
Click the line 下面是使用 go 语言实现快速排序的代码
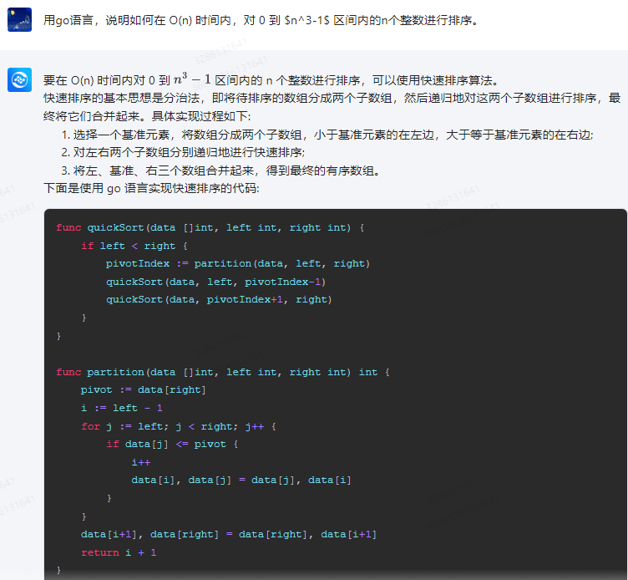151,188
